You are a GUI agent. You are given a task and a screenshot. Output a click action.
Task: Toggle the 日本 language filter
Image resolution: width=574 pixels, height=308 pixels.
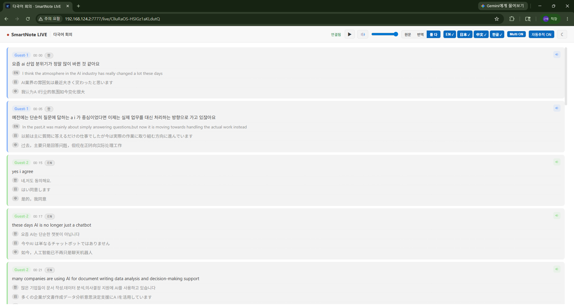465,34
